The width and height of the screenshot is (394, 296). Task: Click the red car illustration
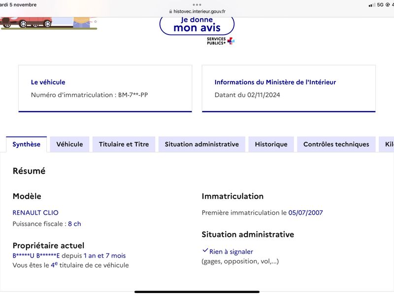click(x=27, y=22)
